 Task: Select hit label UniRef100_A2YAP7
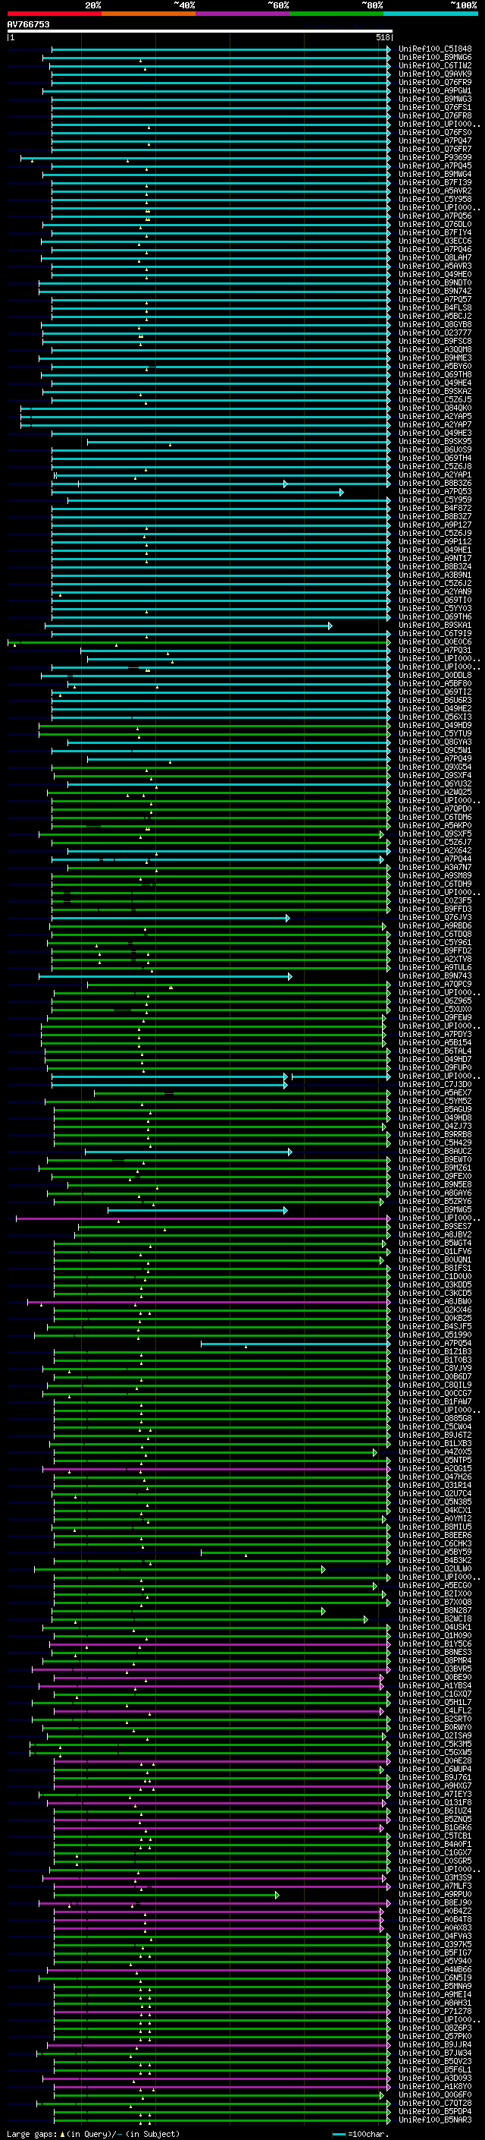click(x=435, y=424)
